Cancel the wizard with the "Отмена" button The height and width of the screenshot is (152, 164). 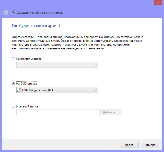click(150, 145)
